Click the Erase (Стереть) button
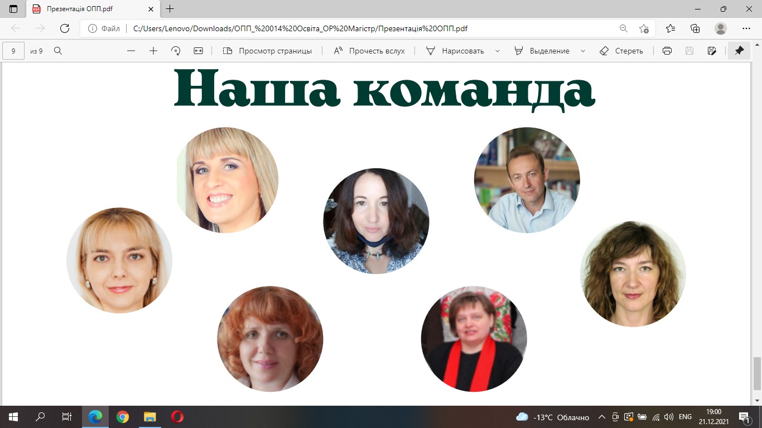The width and height of the screenshot is (762, 428). point(621,51)
